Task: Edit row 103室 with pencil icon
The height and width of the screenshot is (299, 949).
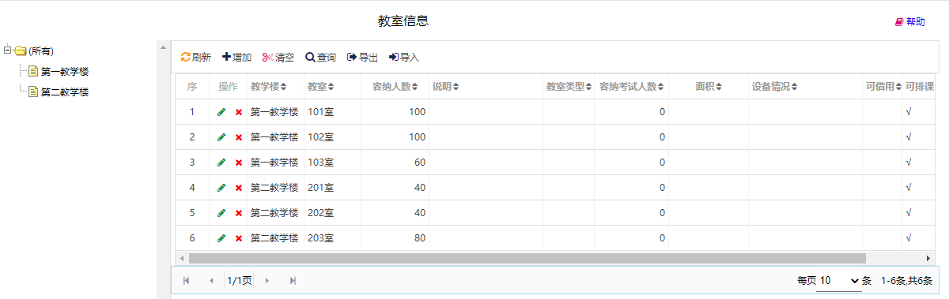Action: coord(221,163)
